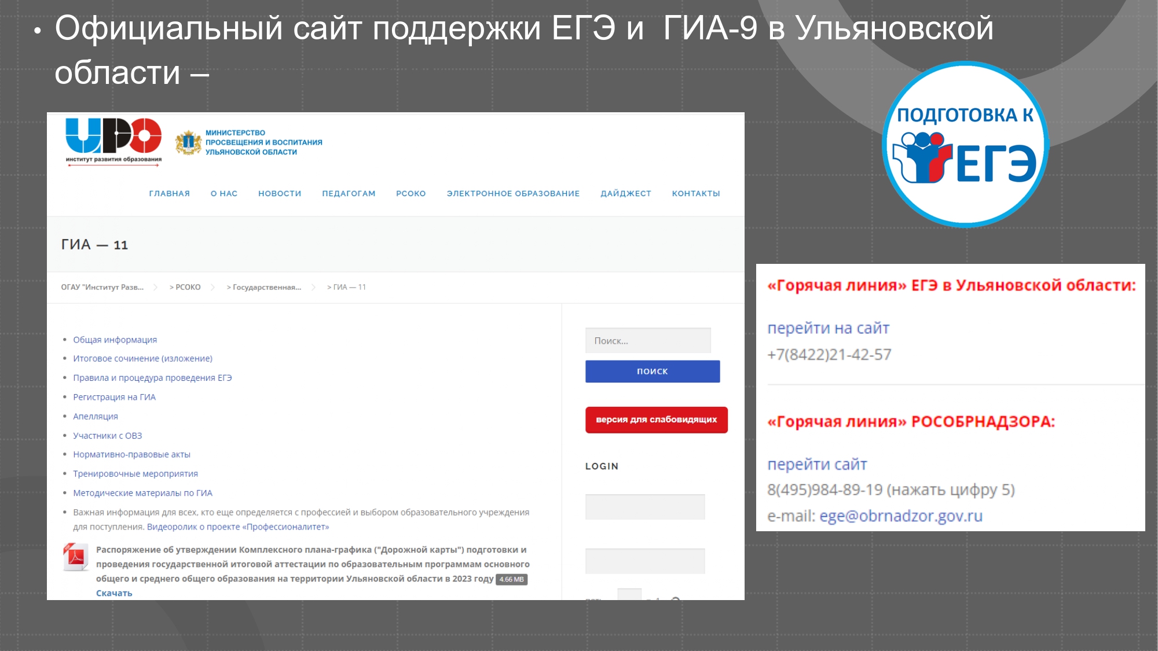Click версия для слабовидящих button

click(657, 420)
